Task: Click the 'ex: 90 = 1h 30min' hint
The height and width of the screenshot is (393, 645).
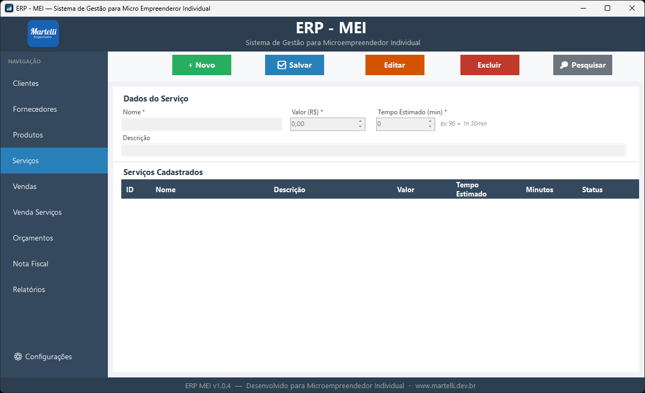Action: tap(464, 124)
